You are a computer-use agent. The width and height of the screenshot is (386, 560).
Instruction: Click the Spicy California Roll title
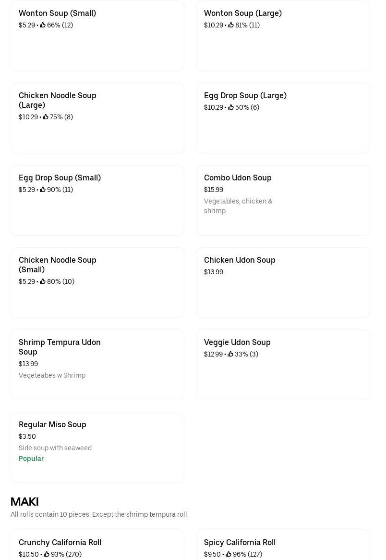coord(240,542)
